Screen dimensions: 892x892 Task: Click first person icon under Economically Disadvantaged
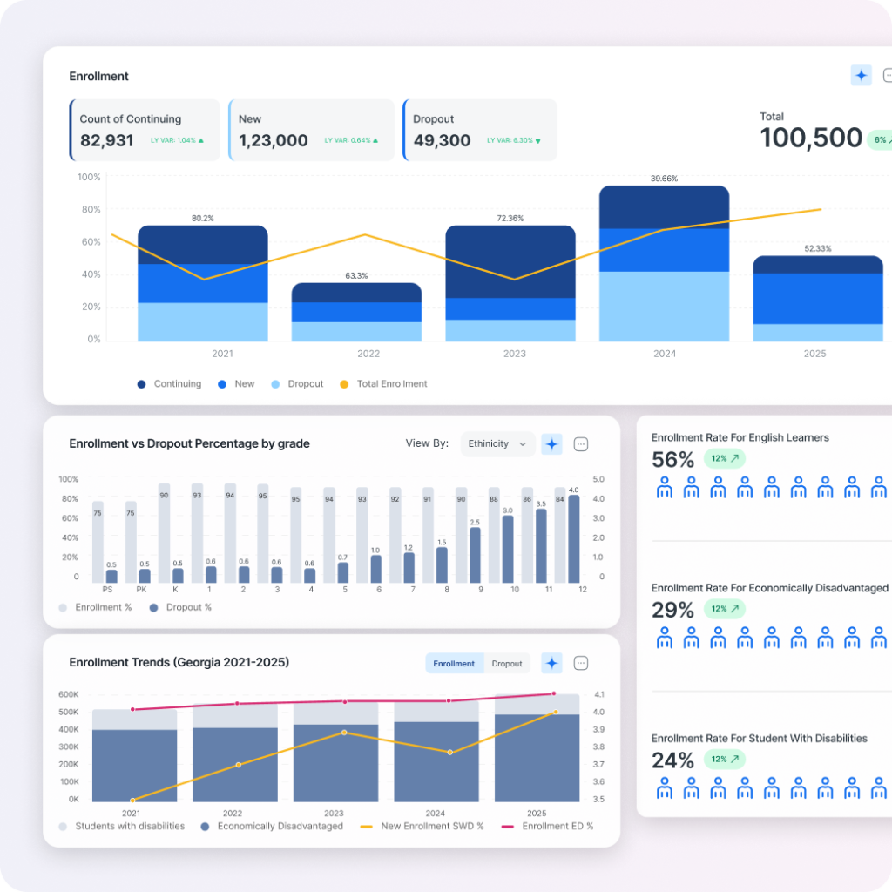665,639
